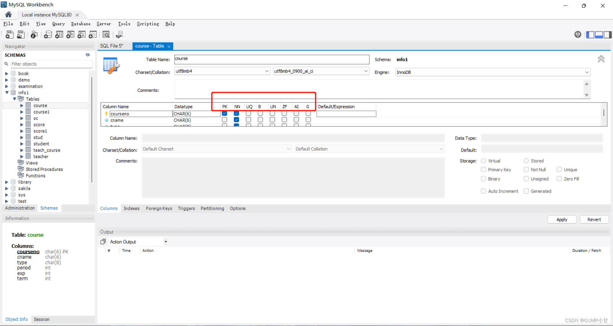Select the teacher table in tree
The width and height of the screenshot is (613, 326).
pyautogui.click(x=41, y=156)
